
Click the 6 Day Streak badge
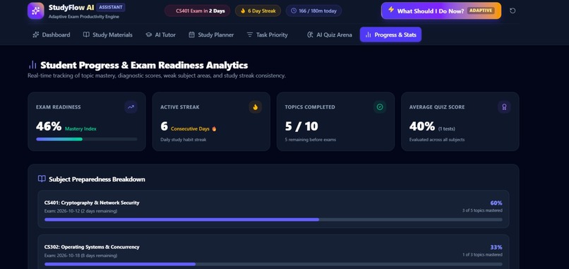coord(258,11)
